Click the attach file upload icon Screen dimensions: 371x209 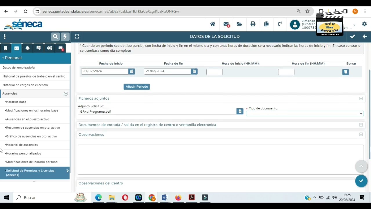240,111
